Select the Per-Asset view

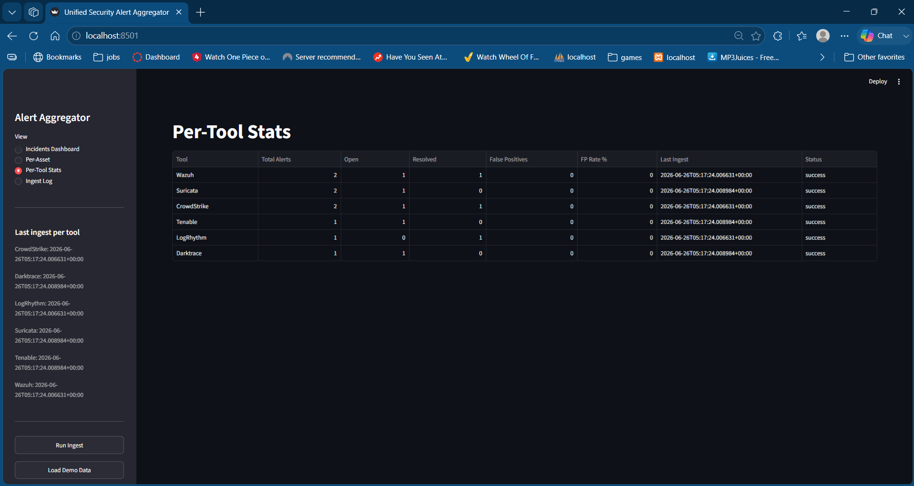coord(32,160)
